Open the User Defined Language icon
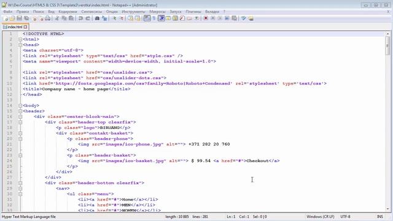 [x=168, y=18]
